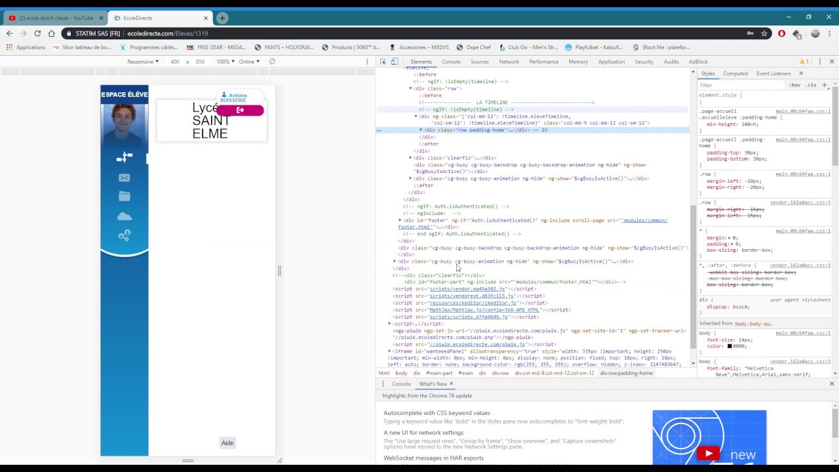Toggle the :hov element state button
The image size is (839, 472).
pos(795,85)
